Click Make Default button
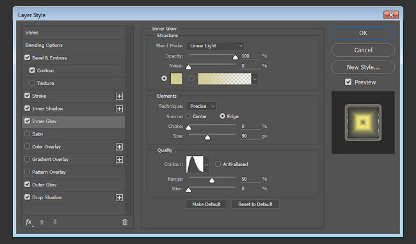Screen dimensions: 416x244 [x=206, y=204]
